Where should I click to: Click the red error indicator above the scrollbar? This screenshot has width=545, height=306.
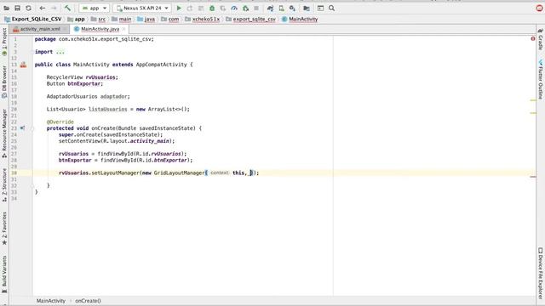click(x=533, y=39)
